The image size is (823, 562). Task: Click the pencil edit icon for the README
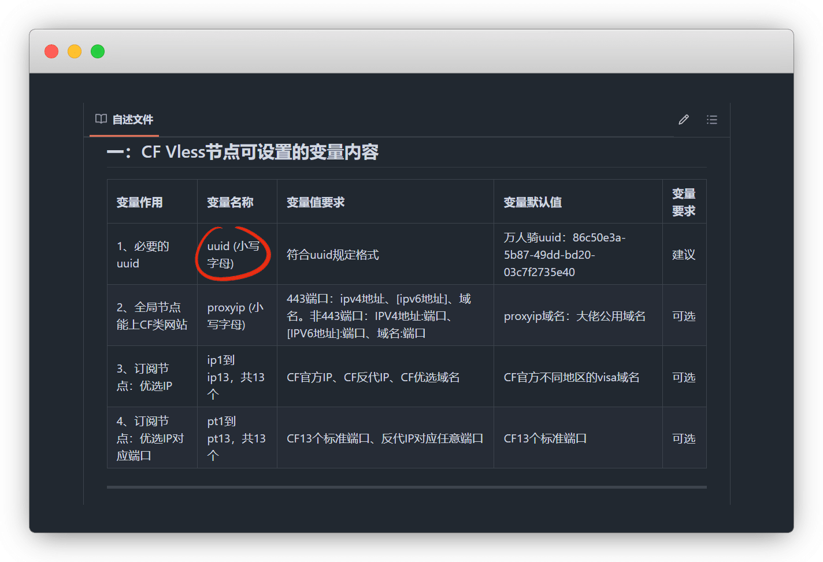click(684, 120)
